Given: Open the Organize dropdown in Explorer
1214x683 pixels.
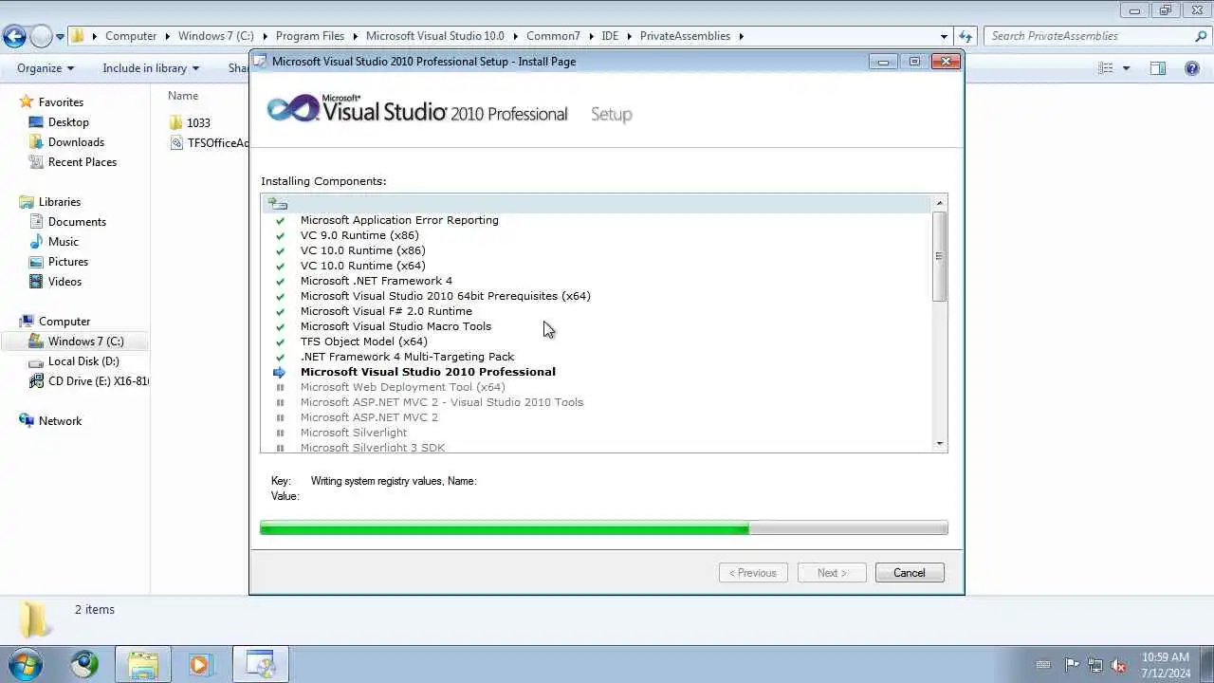Looking at the screenshot, I should pos(46,68).
